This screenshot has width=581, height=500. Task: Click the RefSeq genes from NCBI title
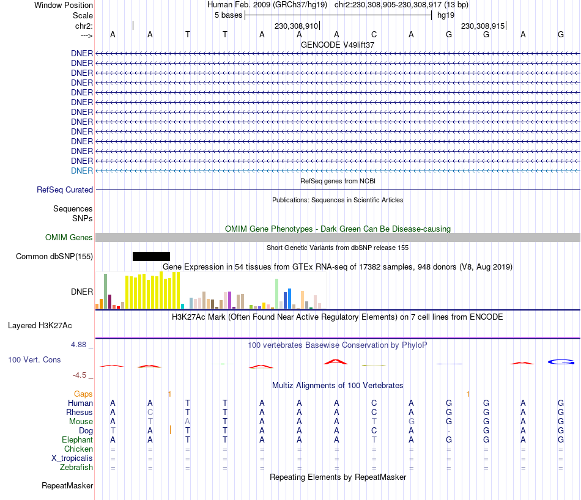tap(338, 181)
